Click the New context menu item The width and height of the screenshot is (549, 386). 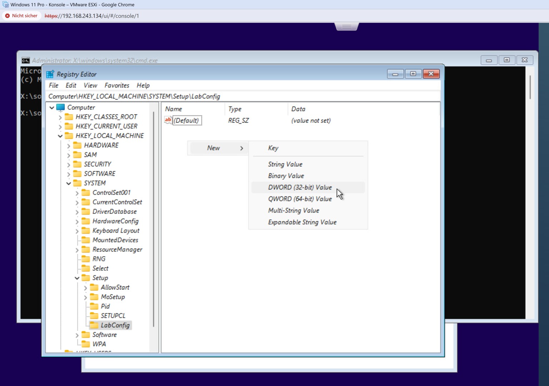click(218, 148)
